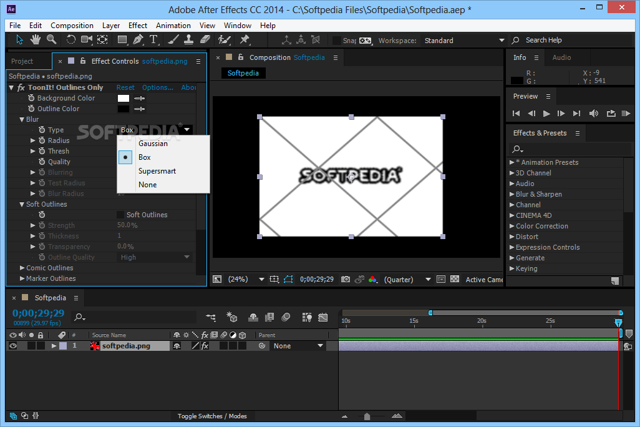Expand Comic Outlines group
The height and width of the screenshot is (427, 640).
(22, 268)
